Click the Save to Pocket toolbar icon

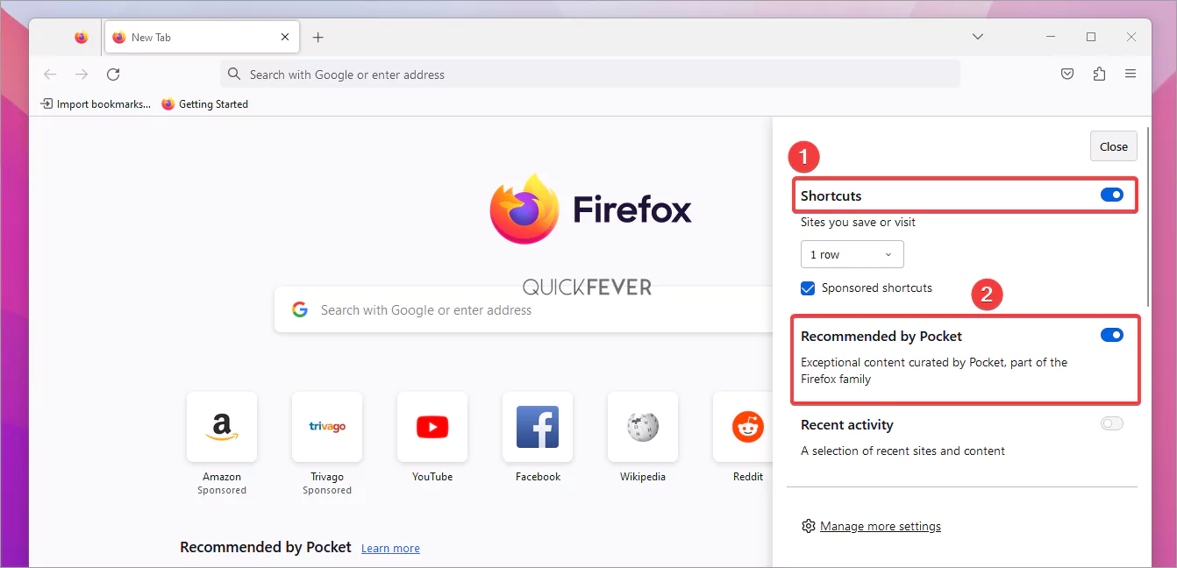(1067, 75)
